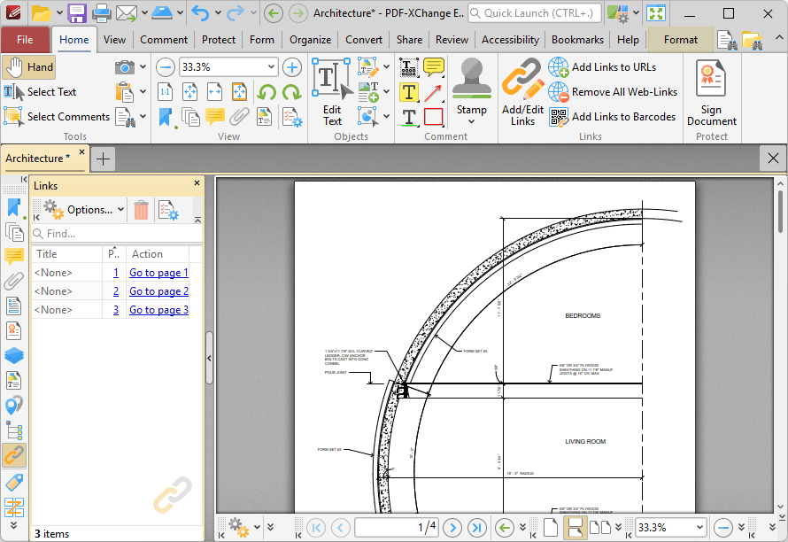
Task: Click the Quick Launch search box
Action: coord(535,13)
